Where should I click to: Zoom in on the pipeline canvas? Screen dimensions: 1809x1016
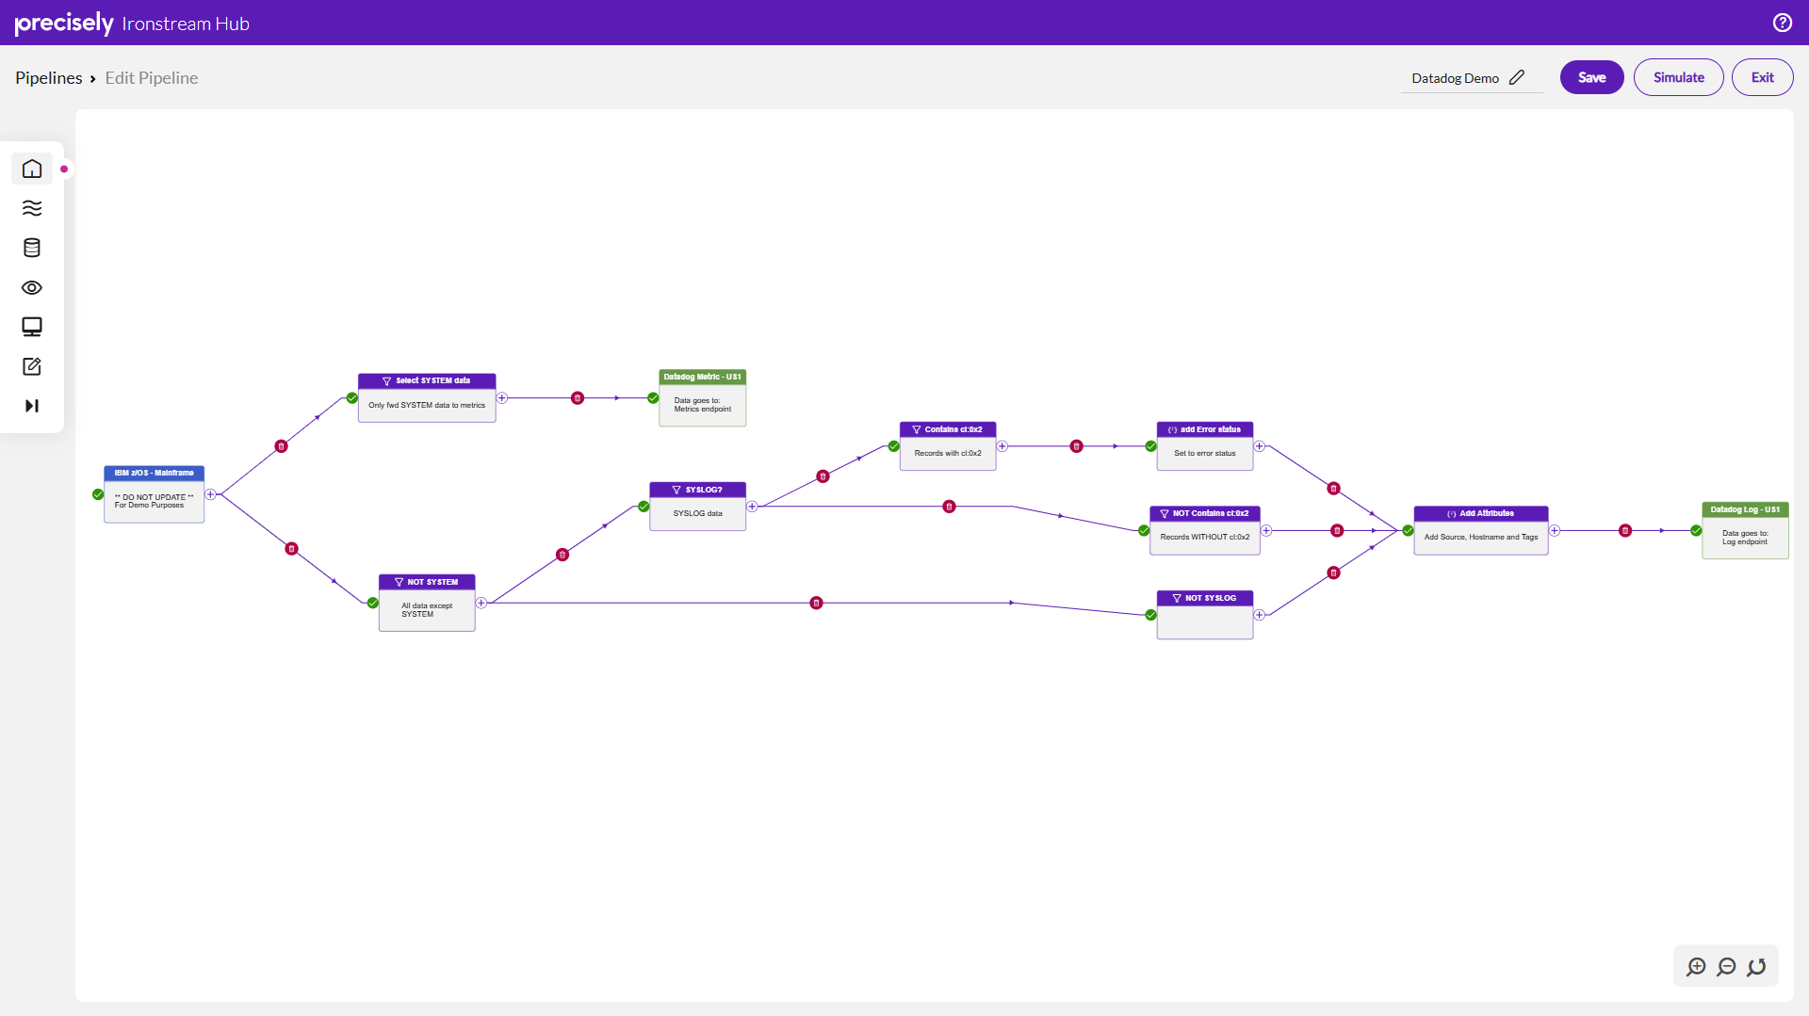click(1696, 967)
